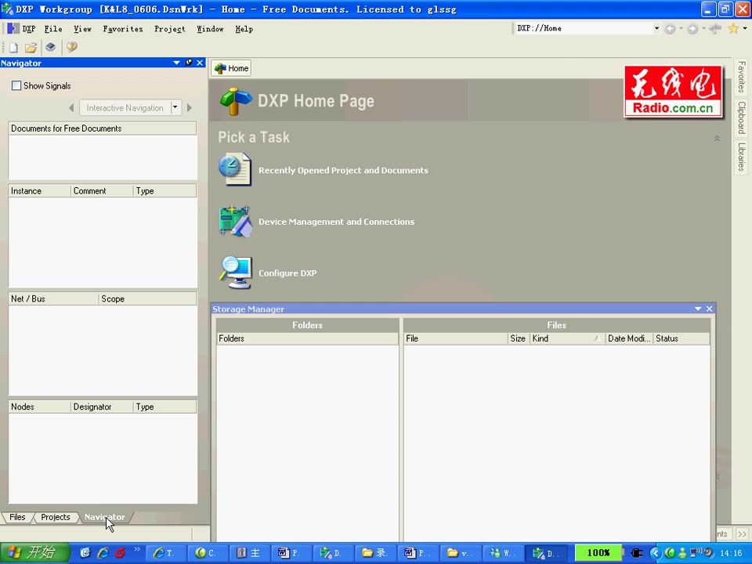The height and width of the screenshot is (564, 752).
Task: Click the Status column header
Action: pyautogui.click(x=681, y=338)
